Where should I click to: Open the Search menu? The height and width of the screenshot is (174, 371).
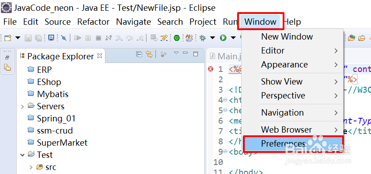[170, 22]
